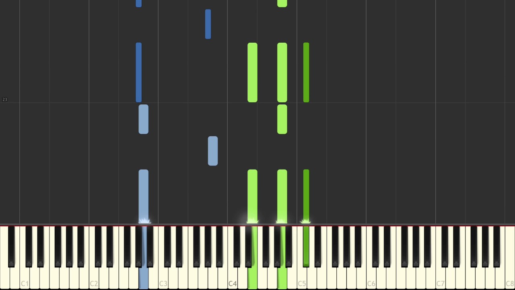The width and height of the screenshot is (515, 290).
Task: Click the dark green C#5 falling note above measure line
Action: pyautogui.click(x=306, y=72)
